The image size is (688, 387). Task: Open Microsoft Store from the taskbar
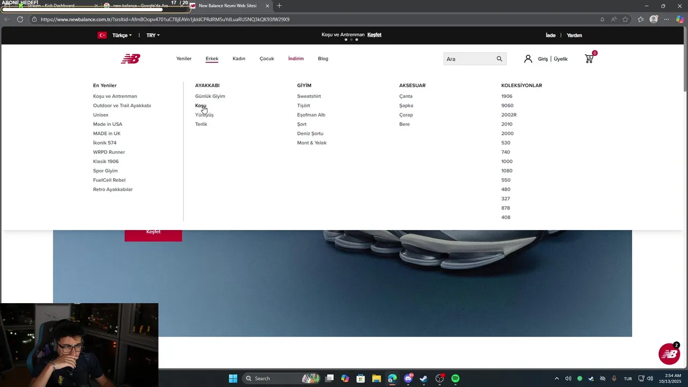361,378
